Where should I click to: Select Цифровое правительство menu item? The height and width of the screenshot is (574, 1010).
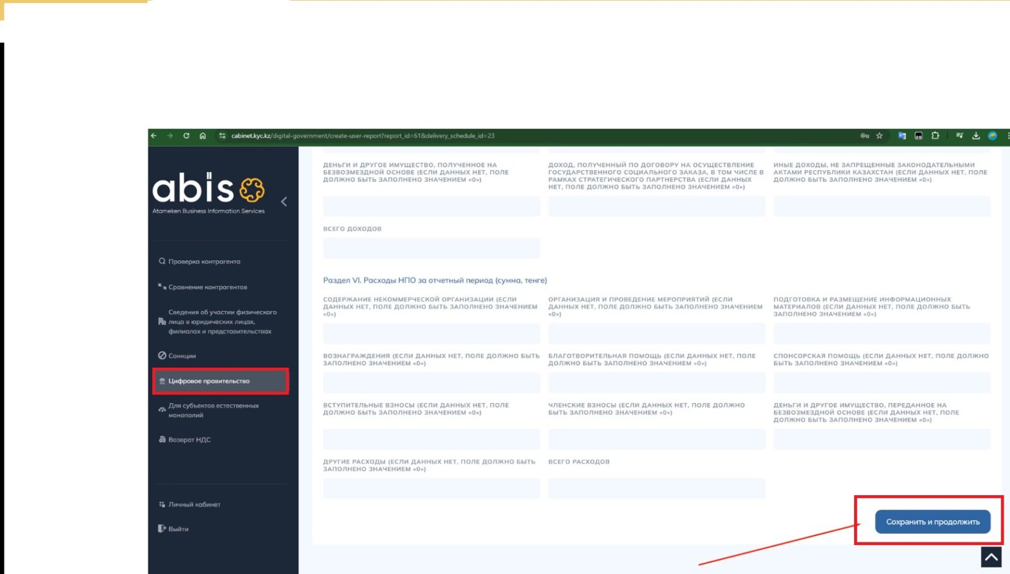tap(209, 381)
